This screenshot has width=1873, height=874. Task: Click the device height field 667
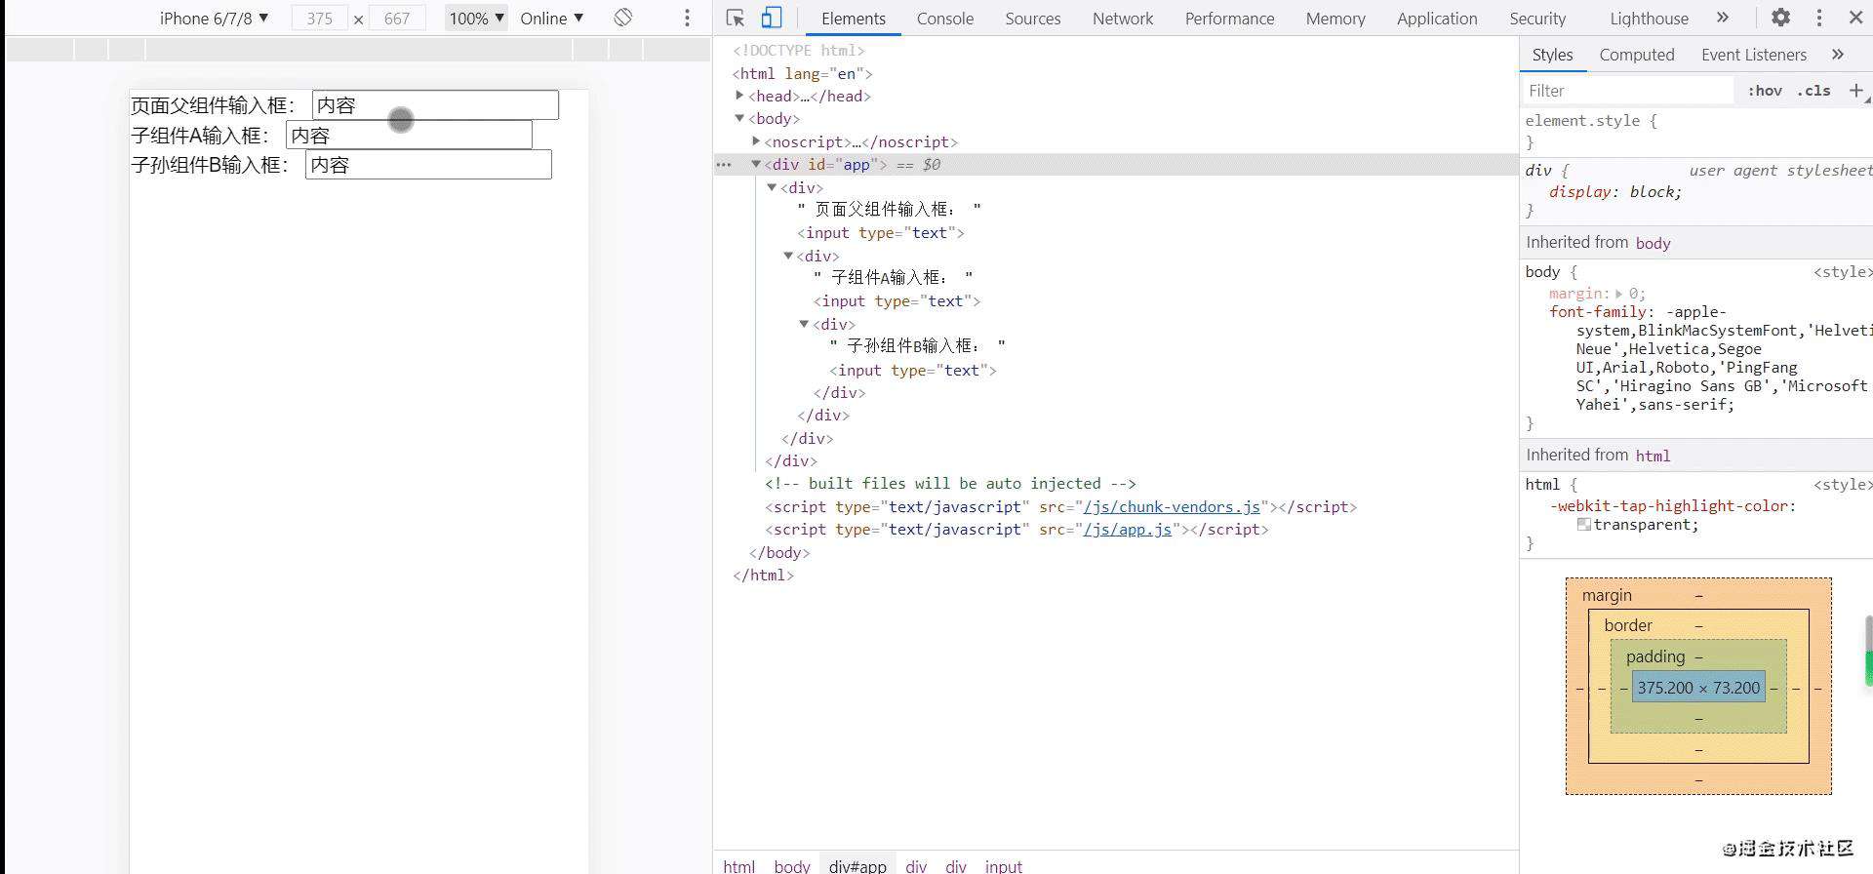(397, 18)
